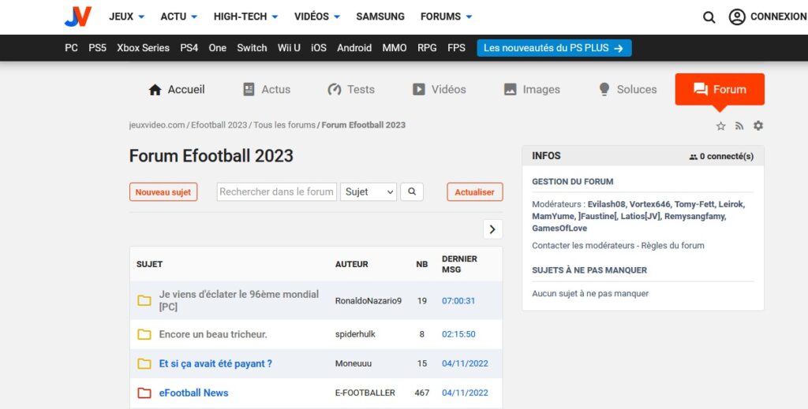The image size is (808, 409).
Task: Open the SAMSUNG menu item
Action: click(x=380, y=17)
